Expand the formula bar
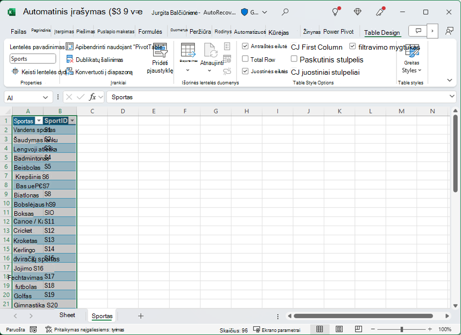This screenshot has width=461, height=335. [452, 96]
